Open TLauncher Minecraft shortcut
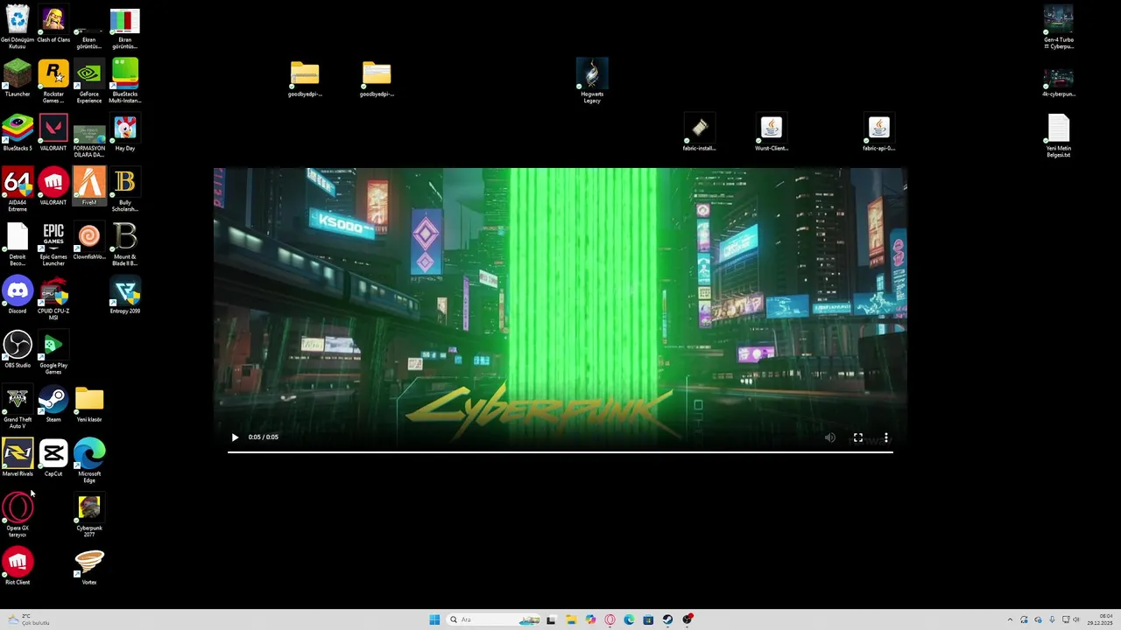The image size is (1121, 630). point(18,78)
